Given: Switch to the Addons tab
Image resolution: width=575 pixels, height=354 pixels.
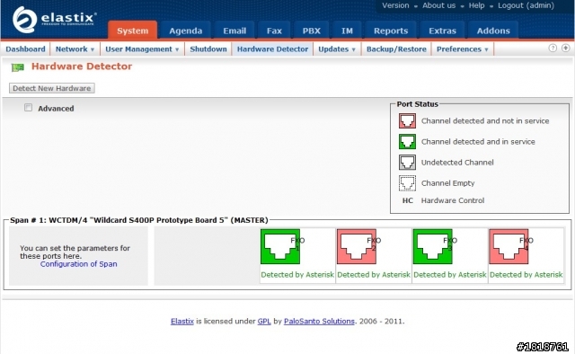Looking at the screenshot, I should 493,31.
